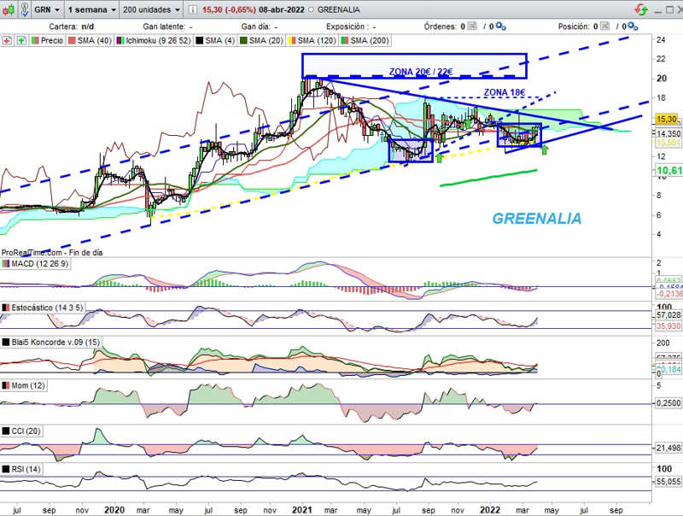Click the 'Gan latente' label
The height and width of the screenshot is (516, 683).
click(x=167, y=26)
